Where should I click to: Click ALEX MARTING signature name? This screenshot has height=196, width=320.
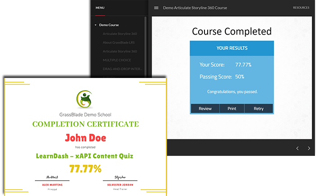(x=52, y=185)
